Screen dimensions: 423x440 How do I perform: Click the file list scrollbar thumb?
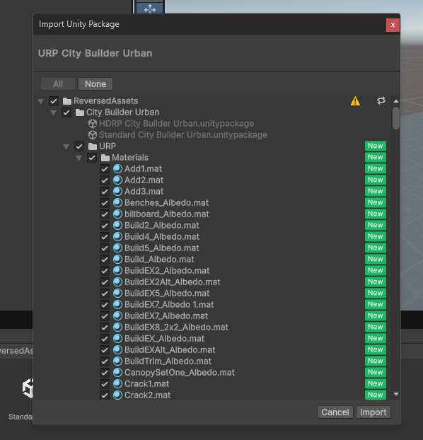click(x=396, y=118)
